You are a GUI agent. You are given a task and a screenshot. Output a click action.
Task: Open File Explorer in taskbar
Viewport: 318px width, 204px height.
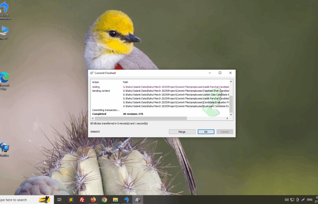[x=115, y=200]
